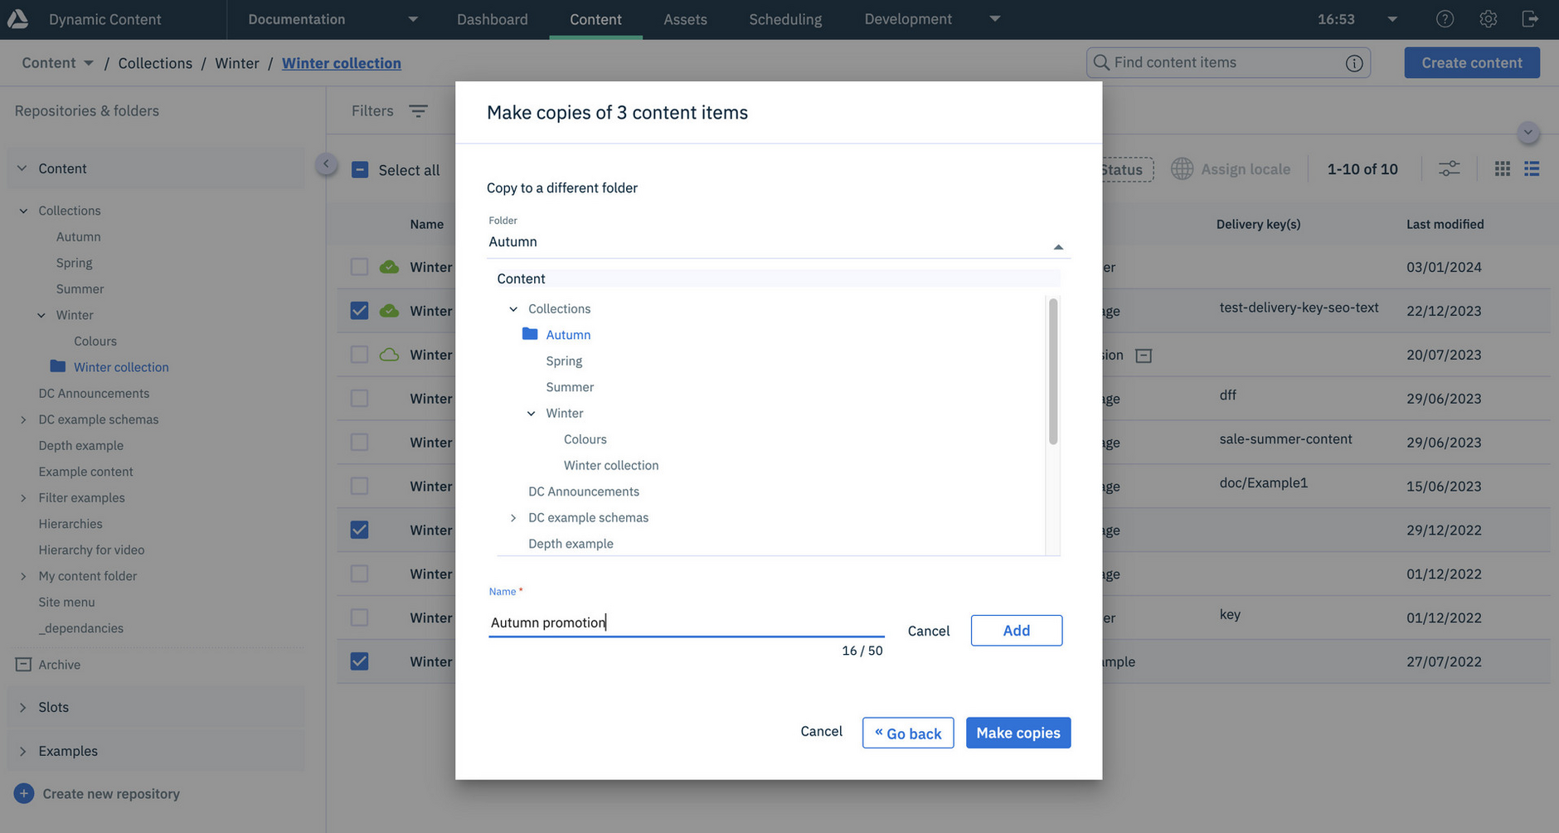Click the Create content button

click(1472, 63)
